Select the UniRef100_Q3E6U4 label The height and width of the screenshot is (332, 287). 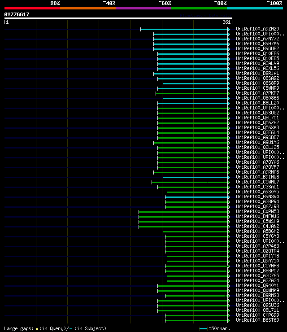coord(257,132)
